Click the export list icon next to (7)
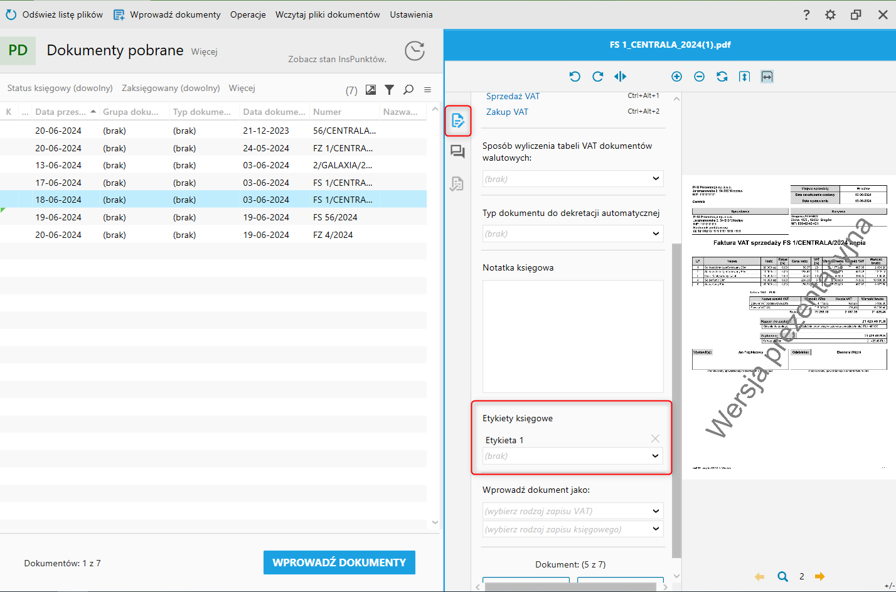 tap(371, 90)
